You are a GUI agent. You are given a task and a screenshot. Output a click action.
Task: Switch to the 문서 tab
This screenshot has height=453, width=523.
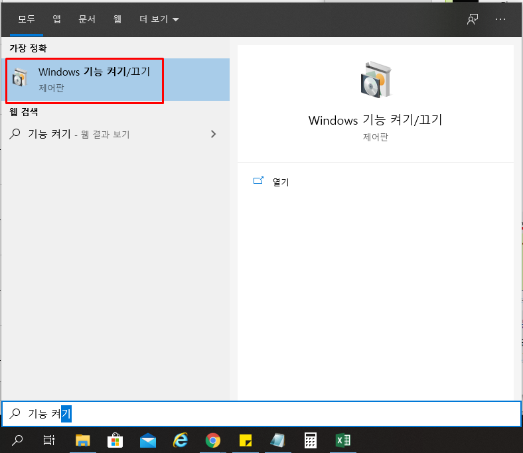[87, 19]
